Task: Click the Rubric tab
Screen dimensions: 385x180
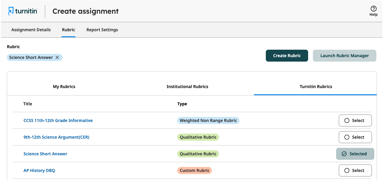Action: (x=69, y=30)
